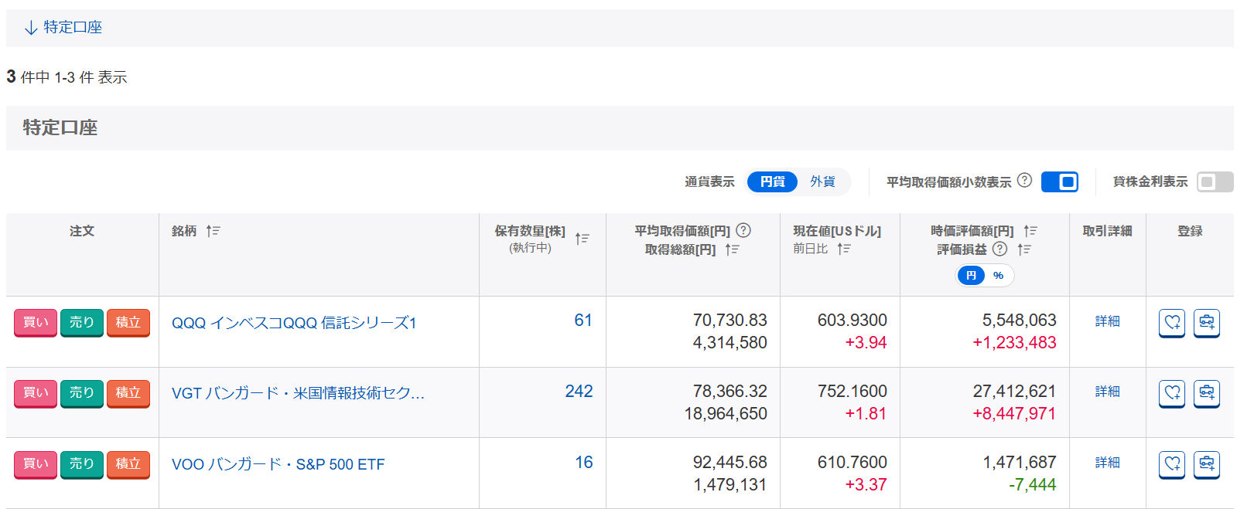Open VGT バンガード stock name link
Screen dimensions: 1247x509
(298, 393)
